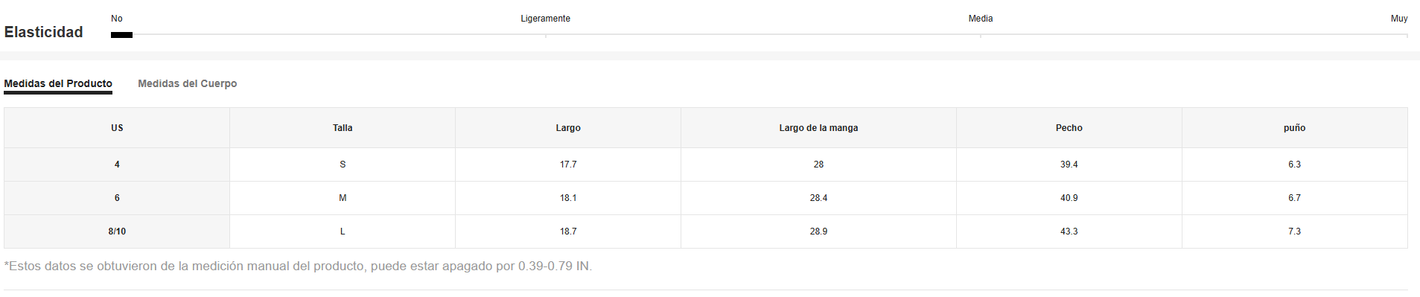1420x297 pixels.
Task: Select the size L table cell
Action: tap(343, 231)
